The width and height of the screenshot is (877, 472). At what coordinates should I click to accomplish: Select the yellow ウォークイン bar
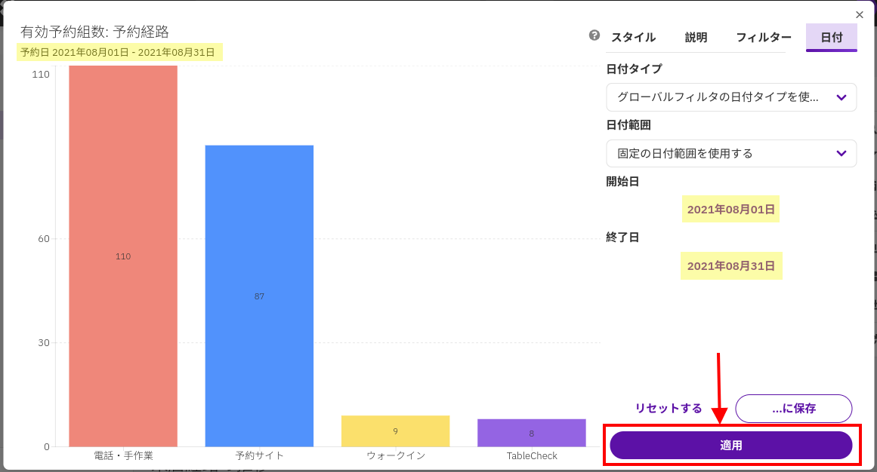click(395, 431)
